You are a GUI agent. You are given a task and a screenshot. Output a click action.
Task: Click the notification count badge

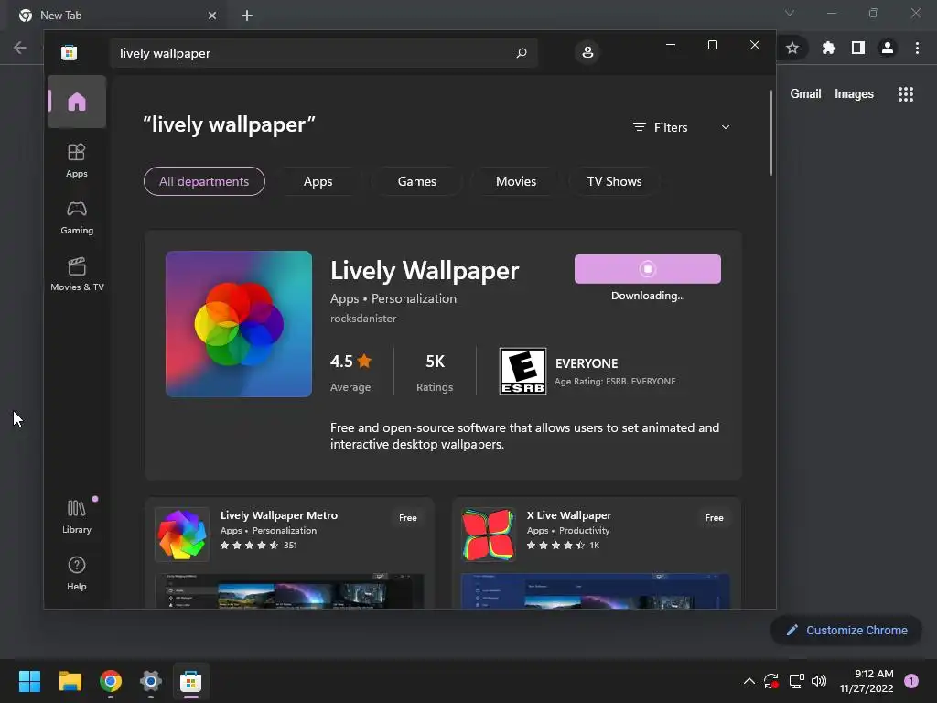pos(911,681)
